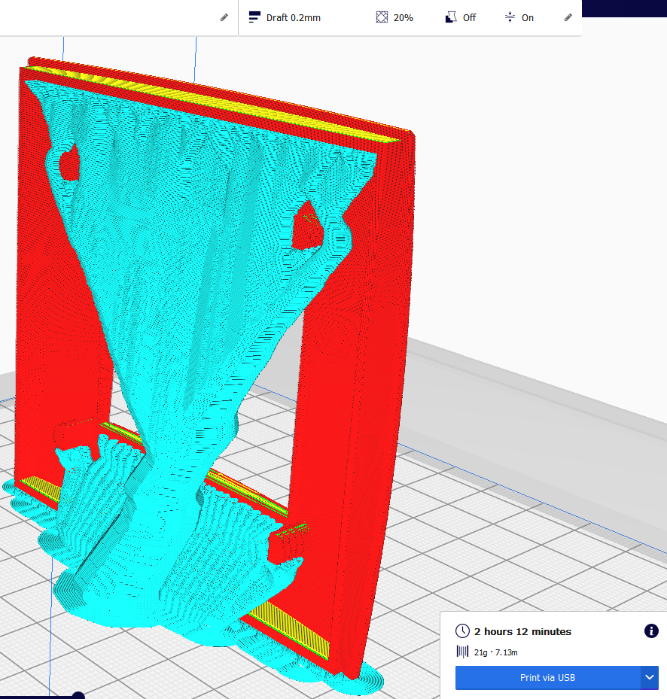Click the layer slider handle at bottom
Screen dimensions: 667x699
point(78,695)
